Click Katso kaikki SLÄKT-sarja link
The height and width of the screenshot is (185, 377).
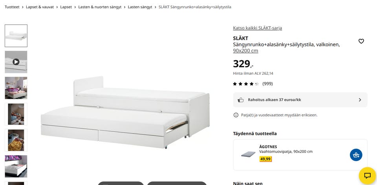(257, 28)
